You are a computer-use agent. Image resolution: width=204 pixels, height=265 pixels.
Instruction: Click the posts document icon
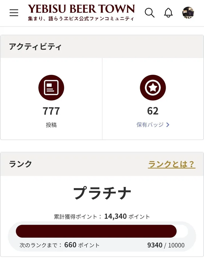coord(51,88)
